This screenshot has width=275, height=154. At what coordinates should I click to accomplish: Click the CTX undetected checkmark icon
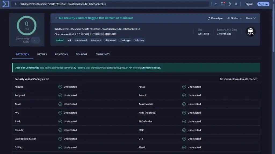184,139
